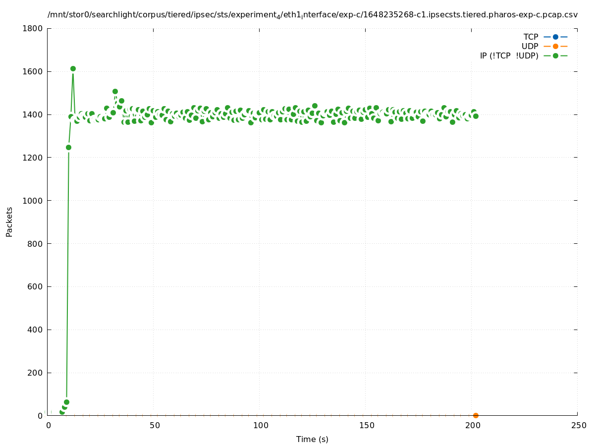The width and height of the screenshot is (593, 446).
Task: Click the last green data point of the series
Action: click(x=476, y=116)
